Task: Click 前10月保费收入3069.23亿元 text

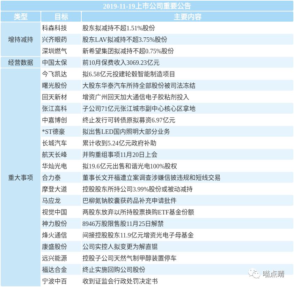Action: coord(121,62)
